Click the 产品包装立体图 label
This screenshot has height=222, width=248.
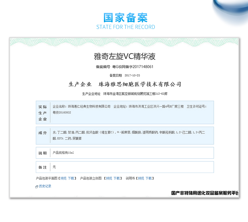91,178
